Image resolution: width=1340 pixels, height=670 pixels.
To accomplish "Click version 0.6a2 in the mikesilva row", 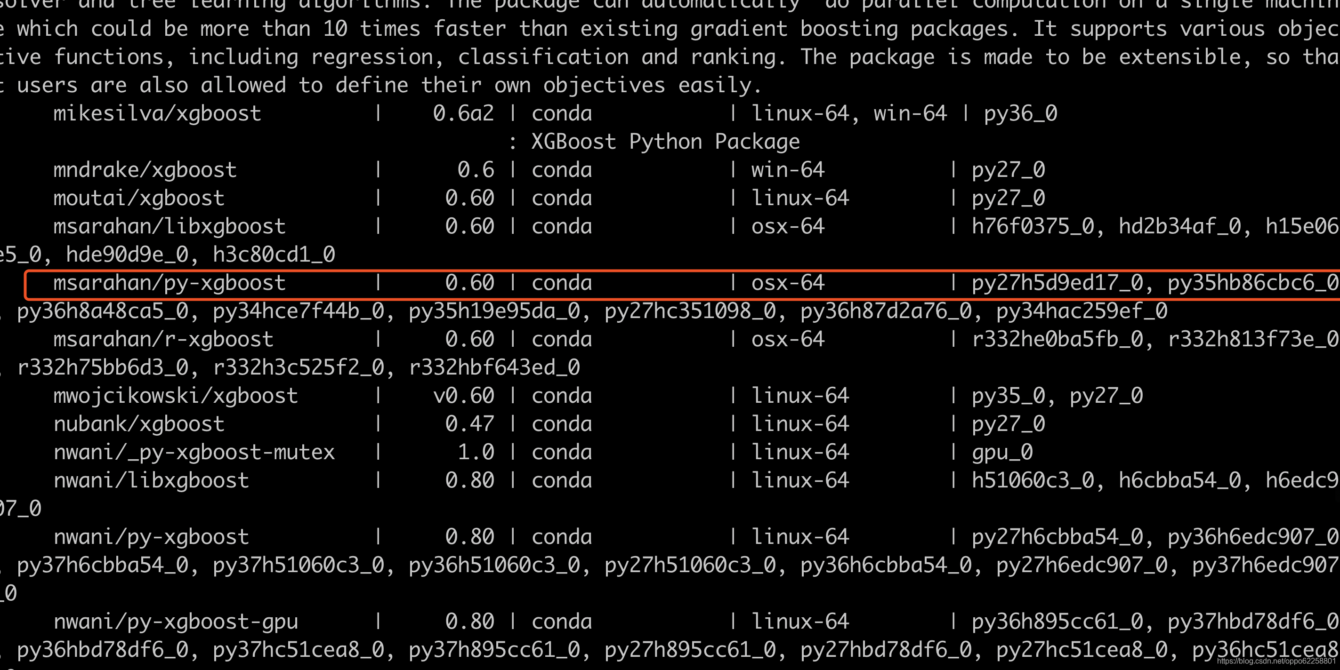I will [463, 113].
